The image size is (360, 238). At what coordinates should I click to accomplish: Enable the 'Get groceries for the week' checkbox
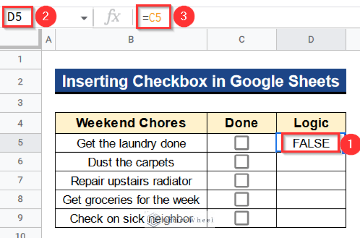tap(241, 200)
